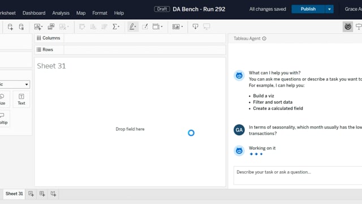Click the Sort Ascending toolbar icon
This screenshot has width=362, height=204.
(93, 27)
